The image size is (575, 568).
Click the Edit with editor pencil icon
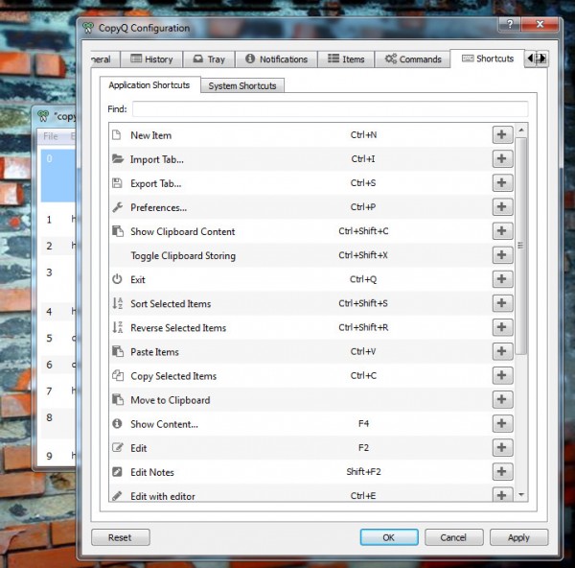coord(117,496)
